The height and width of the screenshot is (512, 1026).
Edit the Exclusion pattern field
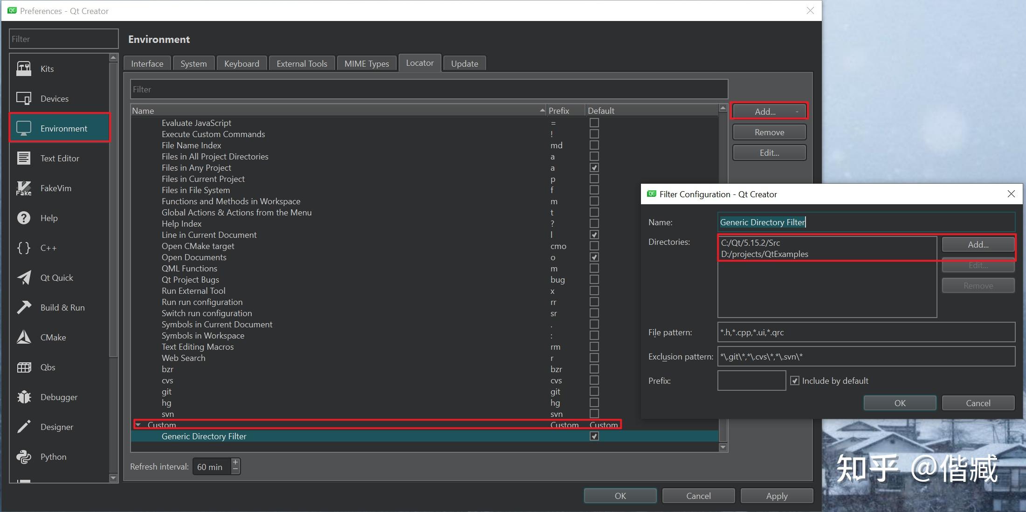[866, 356]
